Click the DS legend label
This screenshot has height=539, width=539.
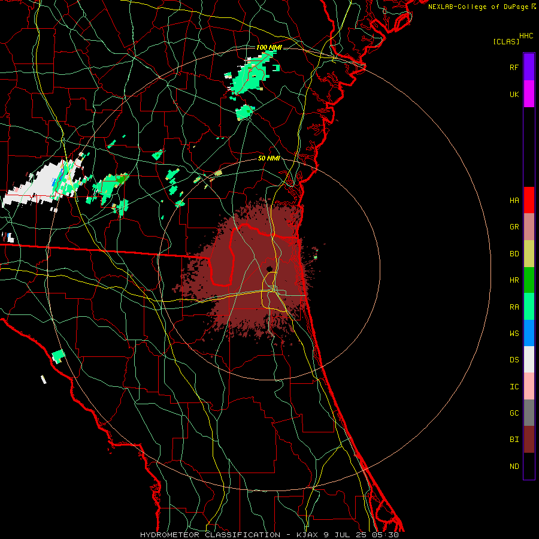tap(514, 359)
